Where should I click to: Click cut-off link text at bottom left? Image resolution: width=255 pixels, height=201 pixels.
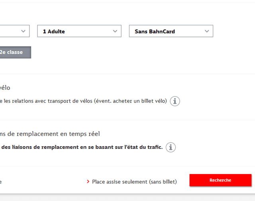click(x=1, y=182)
